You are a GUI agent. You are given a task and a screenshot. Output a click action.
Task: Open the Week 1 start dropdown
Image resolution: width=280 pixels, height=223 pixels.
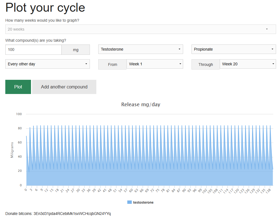click(155, 64)
